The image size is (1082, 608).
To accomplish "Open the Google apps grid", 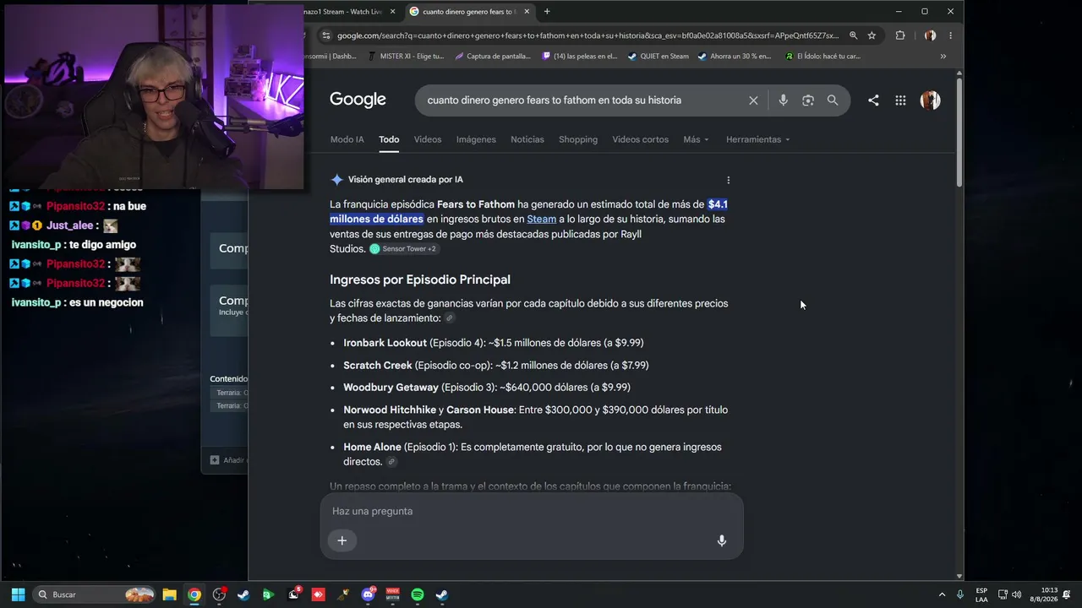I will click(900, 100).
